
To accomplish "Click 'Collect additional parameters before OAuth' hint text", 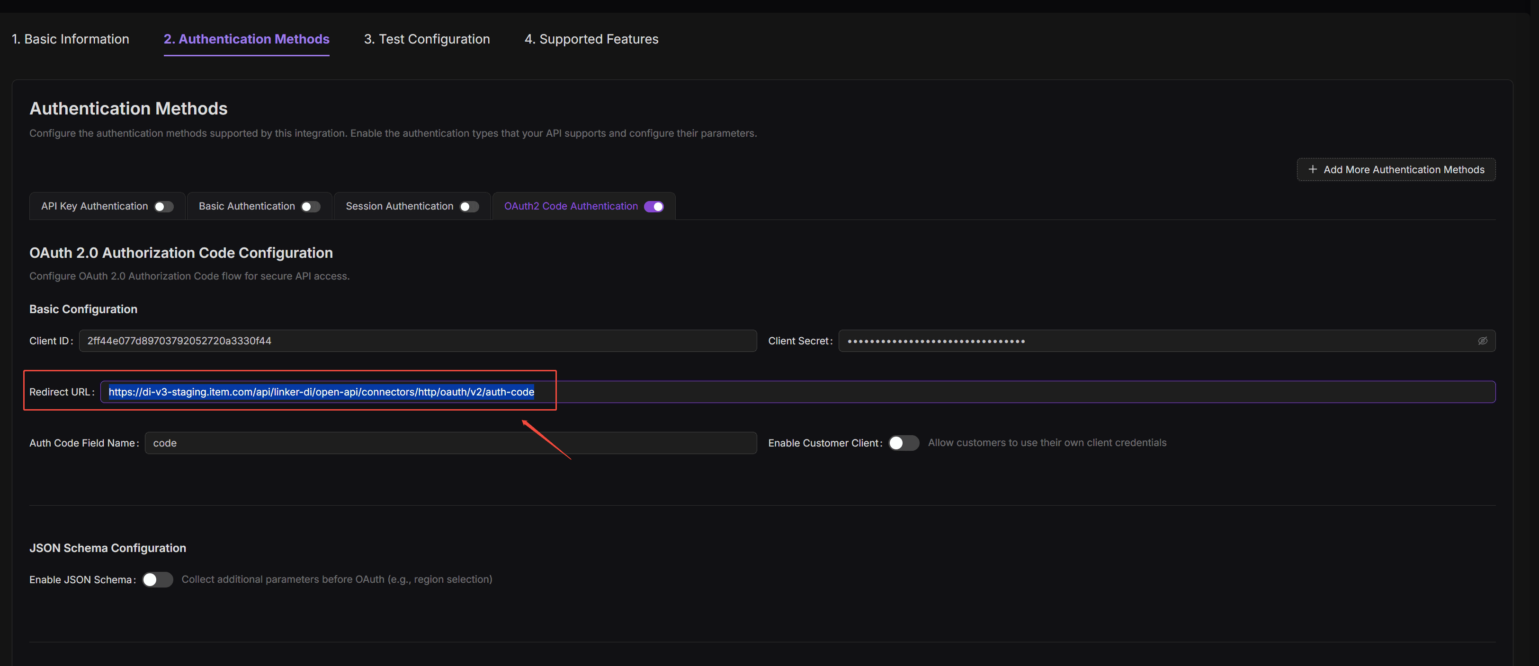I will [x=337, y=579].
